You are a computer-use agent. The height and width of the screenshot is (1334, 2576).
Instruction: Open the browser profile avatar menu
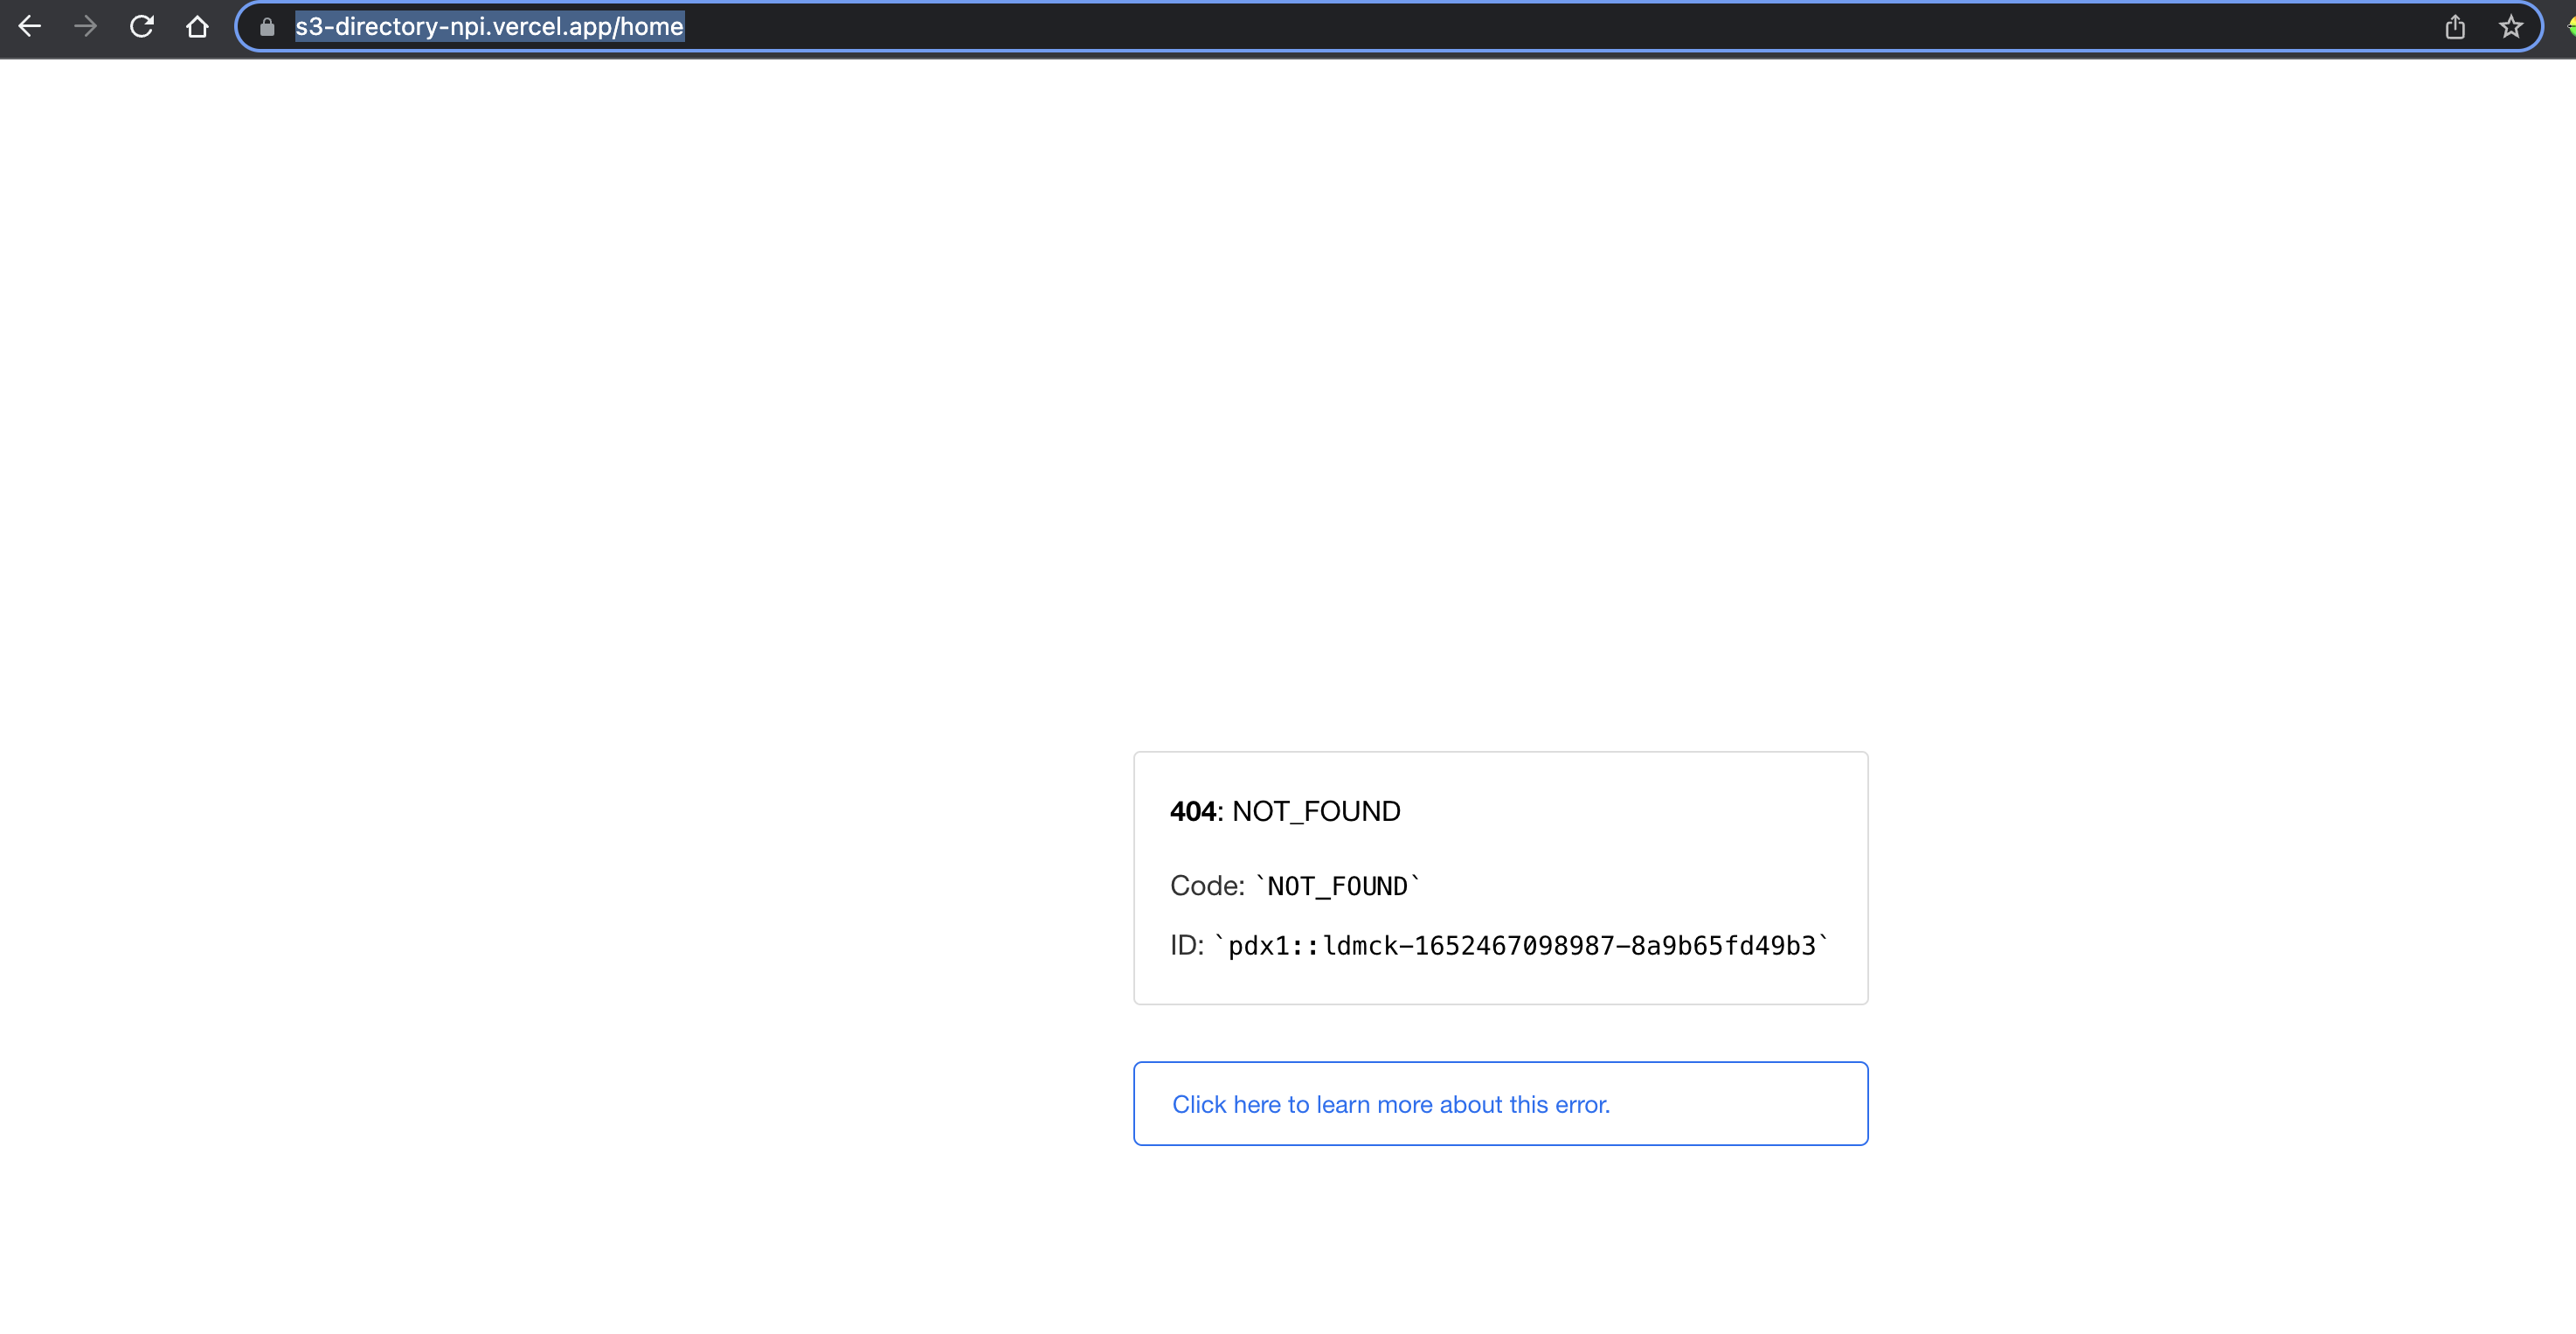(x=2570, y=27)
